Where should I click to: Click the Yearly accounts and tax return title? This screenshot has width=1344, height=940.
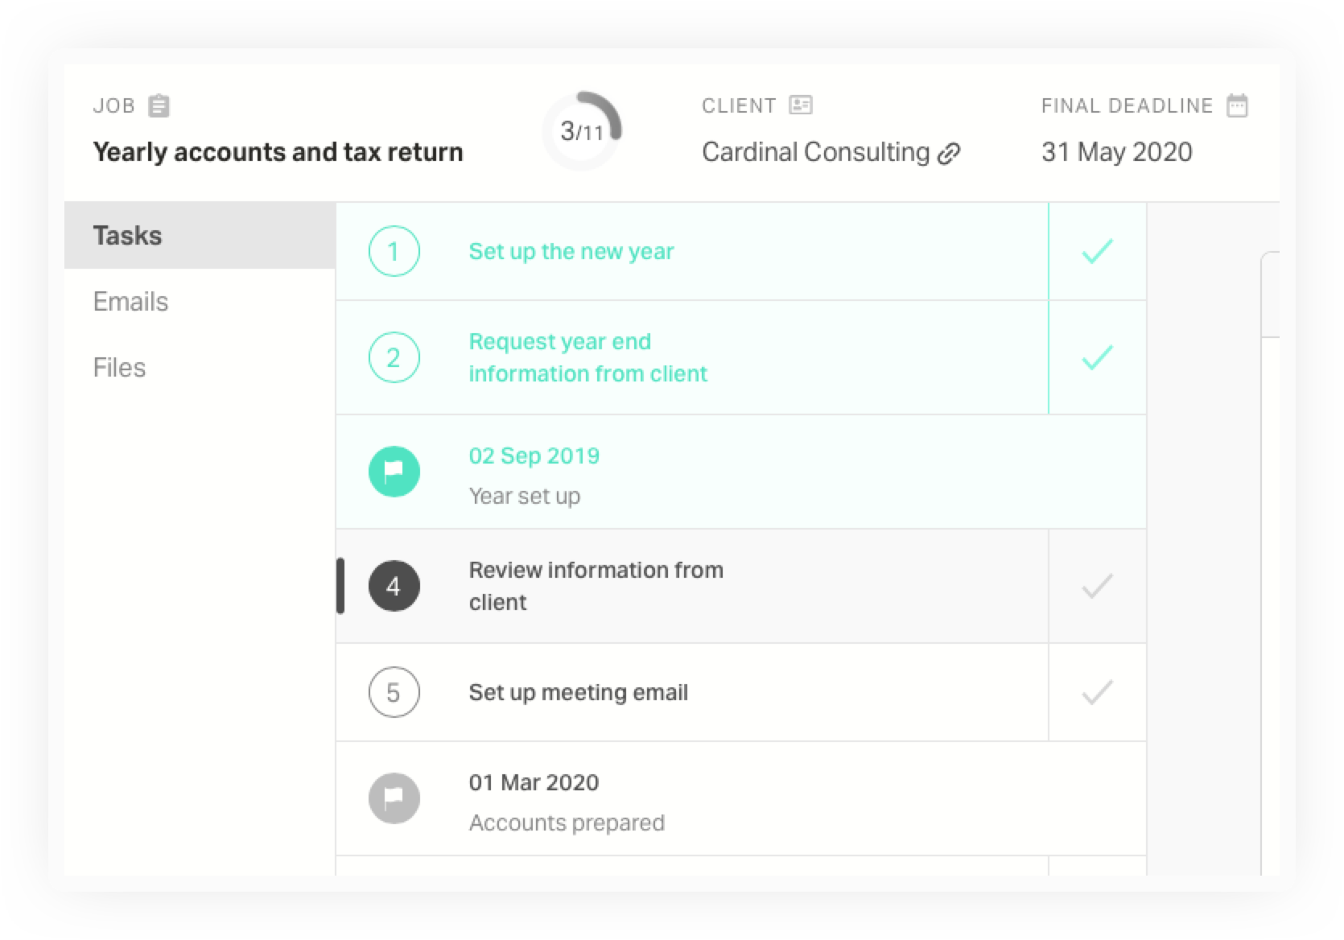click(x=278, y=152)
